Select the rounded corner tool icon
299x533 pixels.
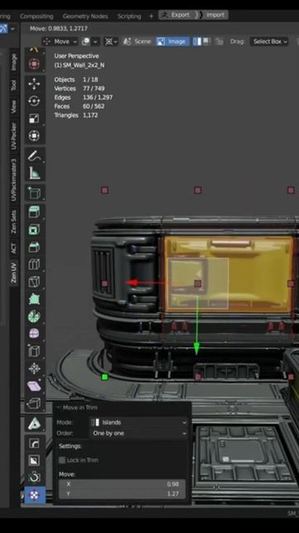pyautogui.click(x=34, y=443)
